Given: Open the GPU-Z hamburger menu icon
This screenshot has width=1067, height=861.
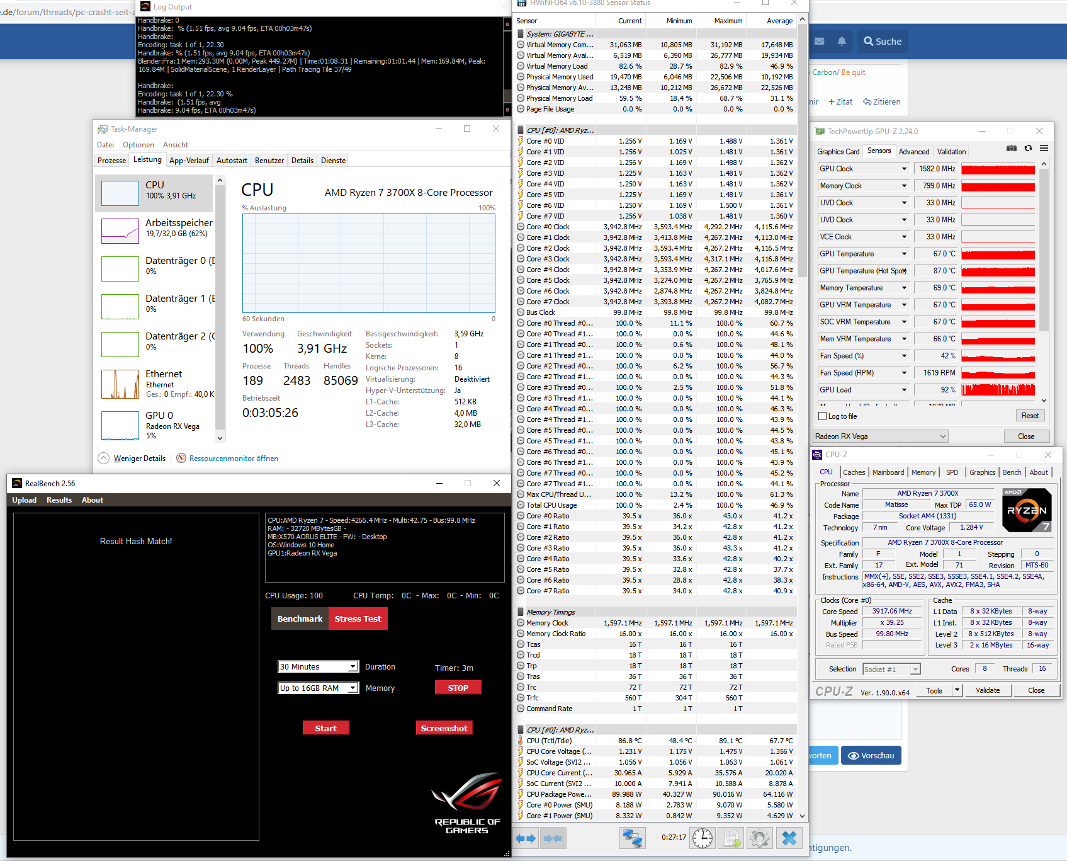Looking at the screenshot, I should [1044, 148].
